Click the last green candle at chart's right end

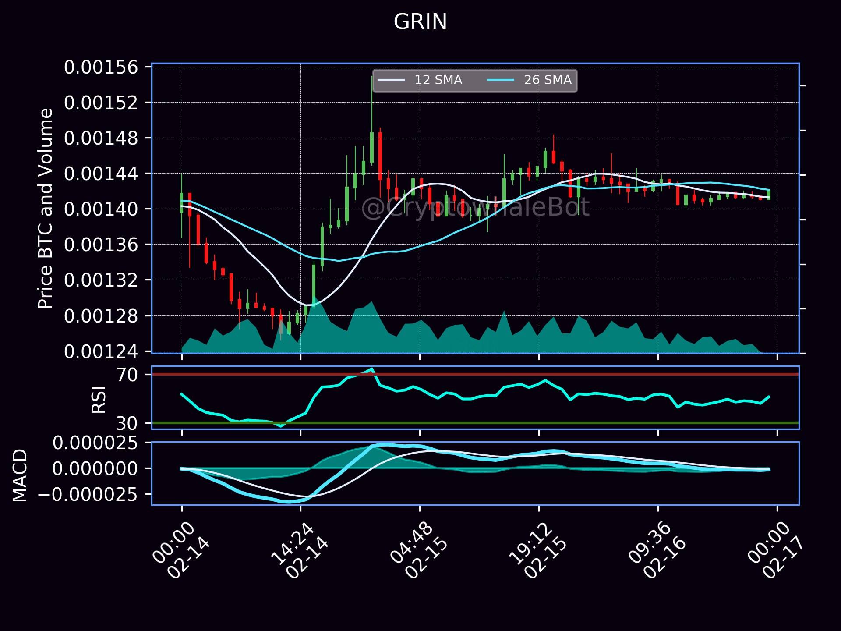769,195
